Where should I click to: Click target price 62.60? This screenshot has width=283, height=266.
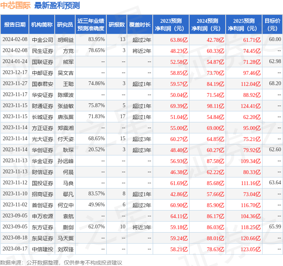click(275, 149)
